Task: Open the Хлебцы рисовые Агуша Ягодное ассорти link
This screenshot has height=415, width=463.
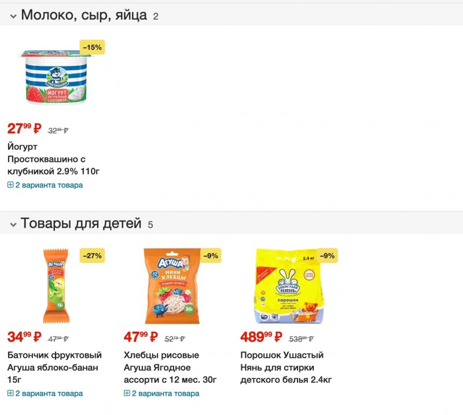Action: (x=170, y=367)
